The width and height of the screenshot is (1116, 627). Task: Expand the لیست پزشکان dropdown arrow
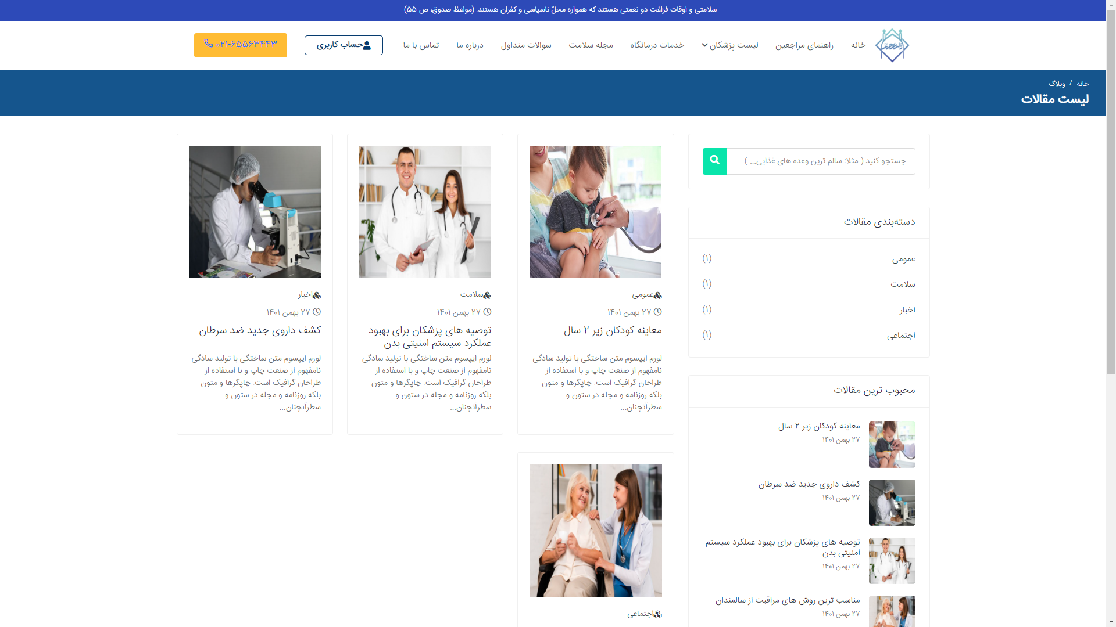704,45
